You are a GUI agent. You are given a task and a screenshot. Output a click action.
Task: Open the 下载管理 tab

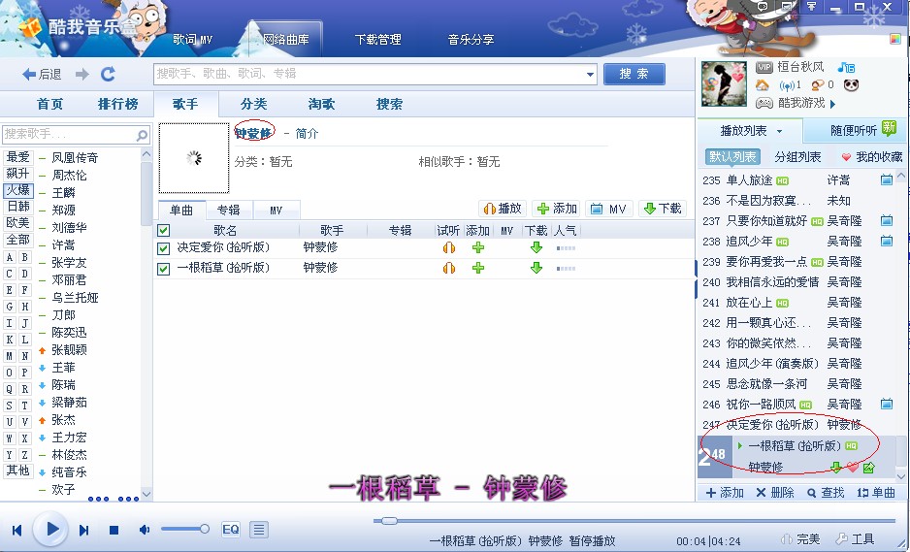pos(377,40)
